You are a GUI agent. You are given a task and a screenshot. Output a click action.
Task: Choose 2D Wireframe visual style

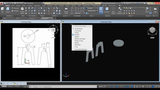click(78, 29)
